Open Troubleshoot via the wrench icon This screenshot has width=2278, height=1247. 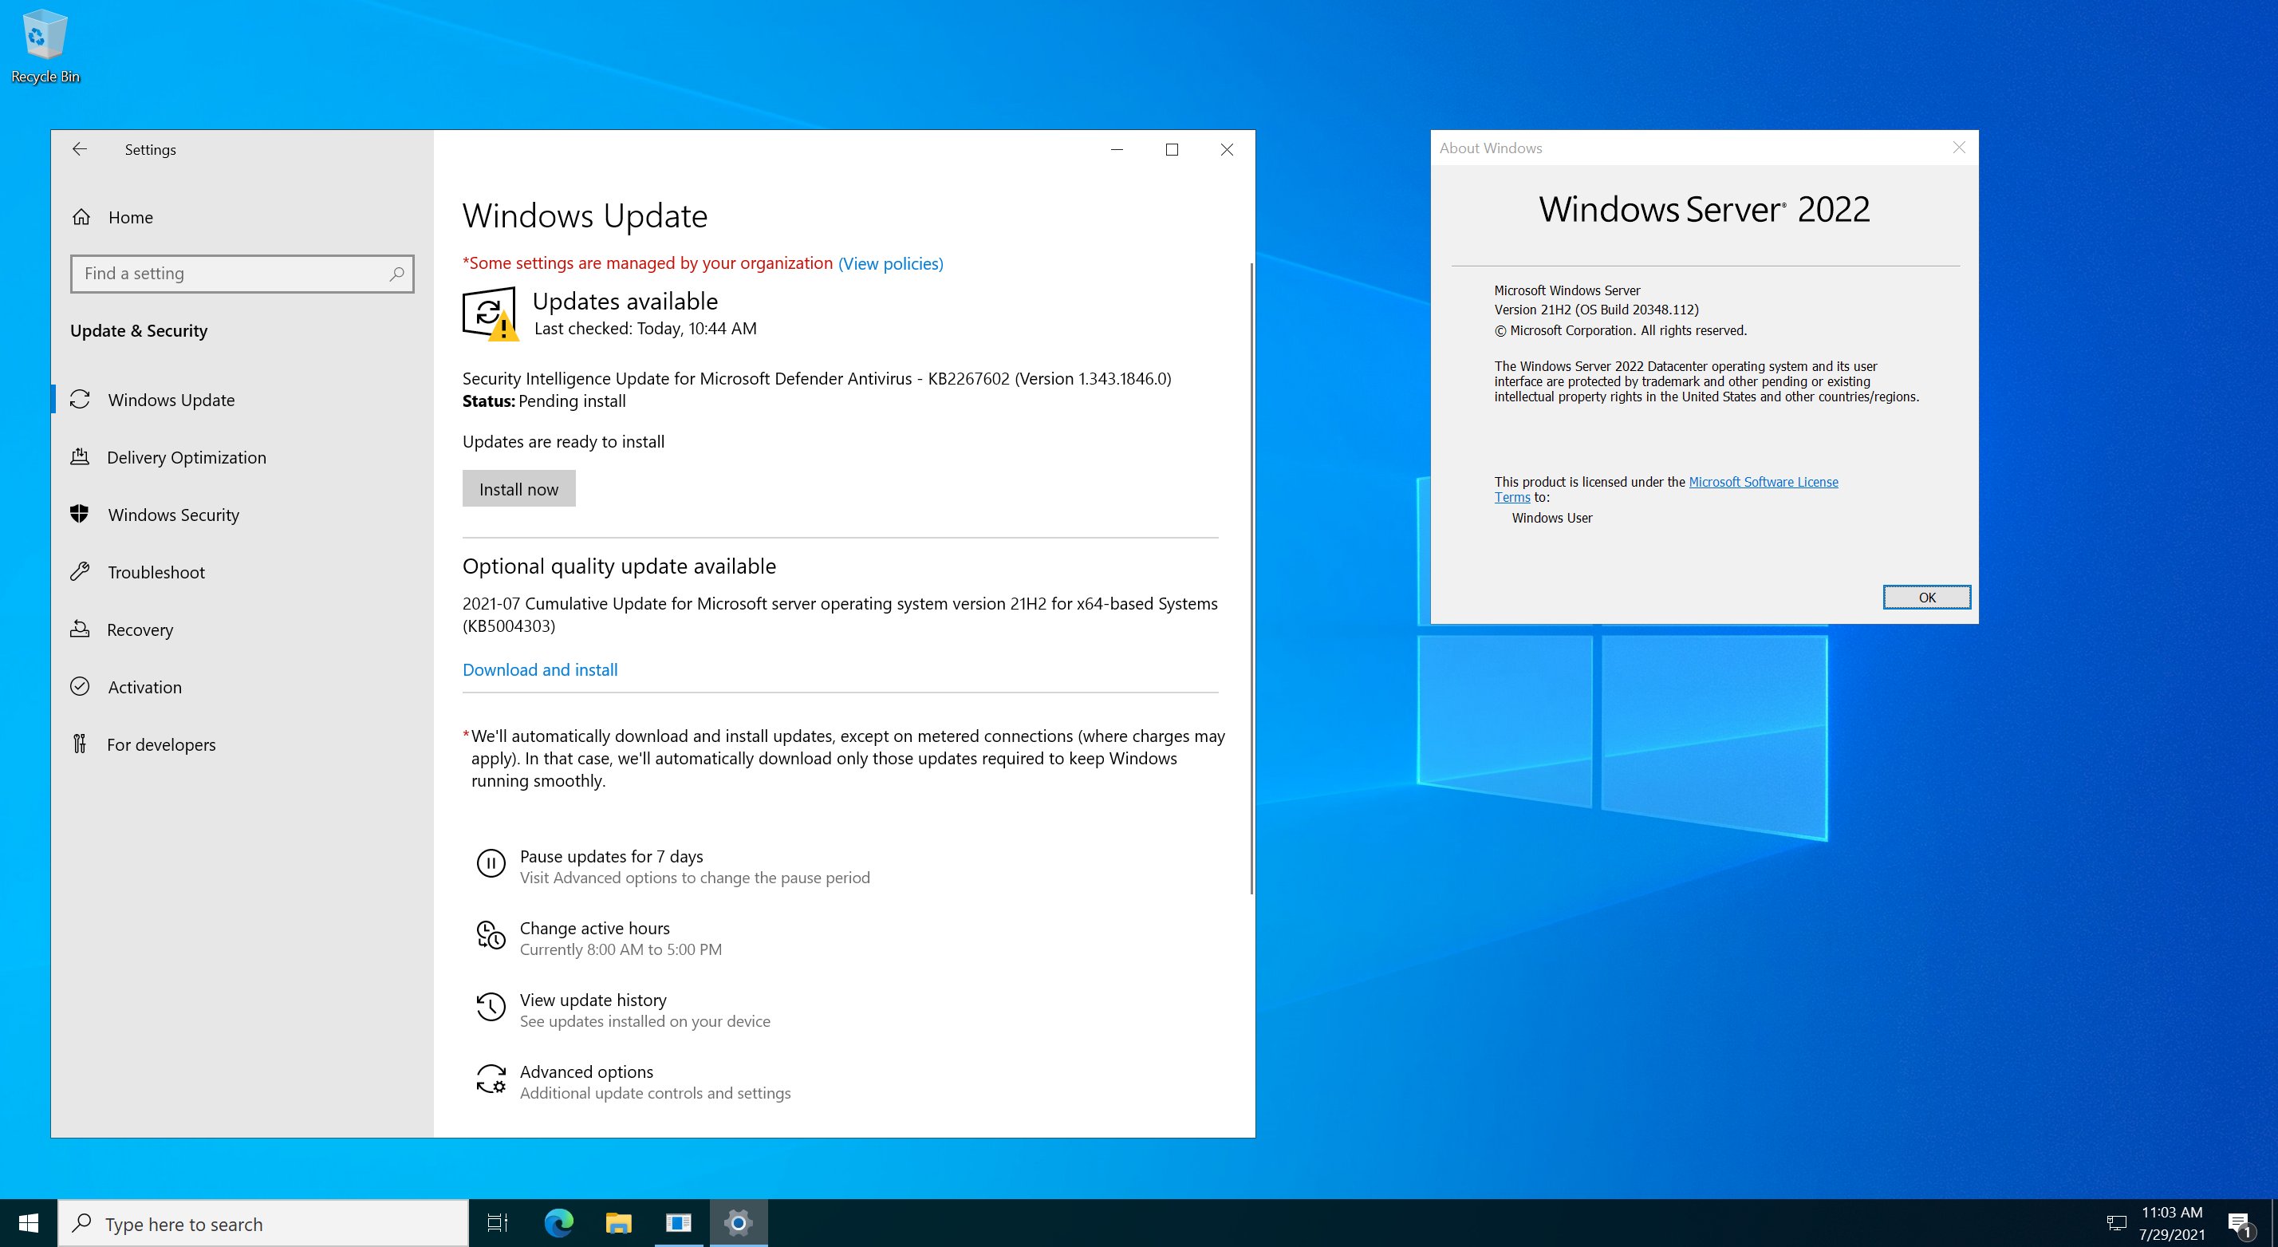81,571
